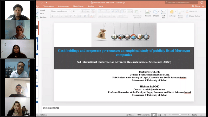Open the Section dropdown
This screenshot has height=117, width=208.
pos(42,17)
